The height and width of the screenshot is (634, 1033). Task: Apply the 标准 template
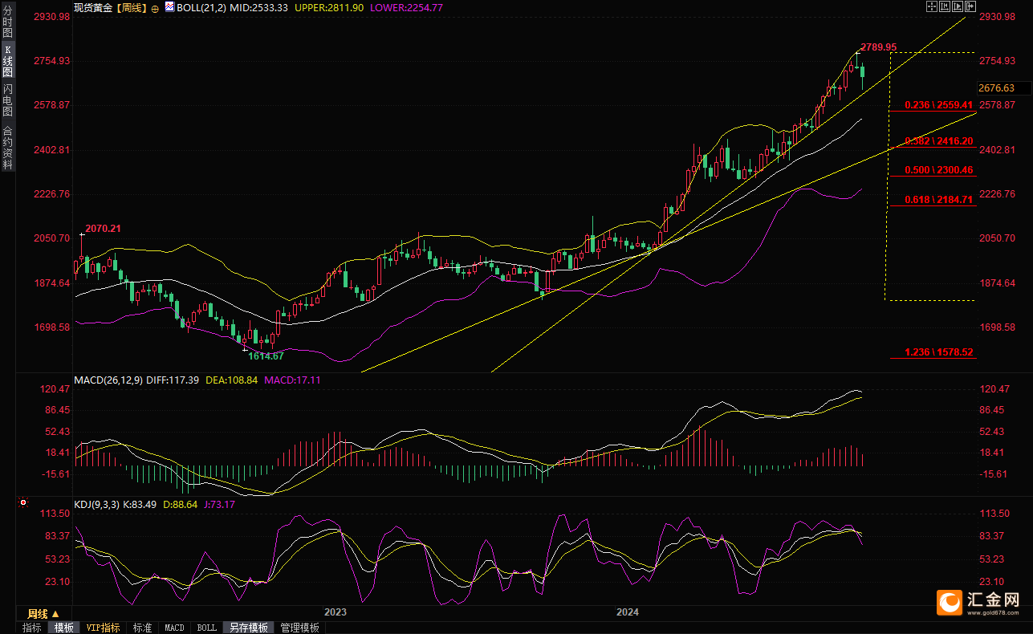click(x=142, y=628)
